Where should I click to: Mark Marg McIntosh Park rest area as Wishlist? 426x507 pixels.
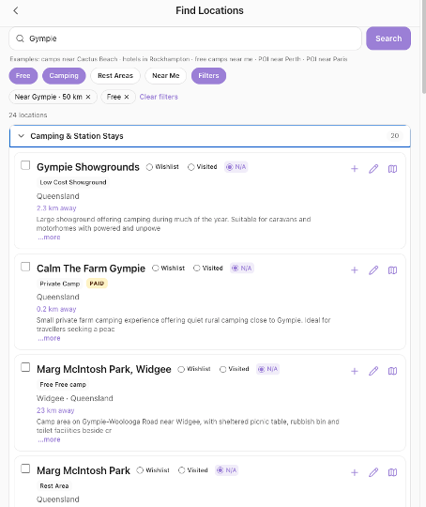(153, 470)
